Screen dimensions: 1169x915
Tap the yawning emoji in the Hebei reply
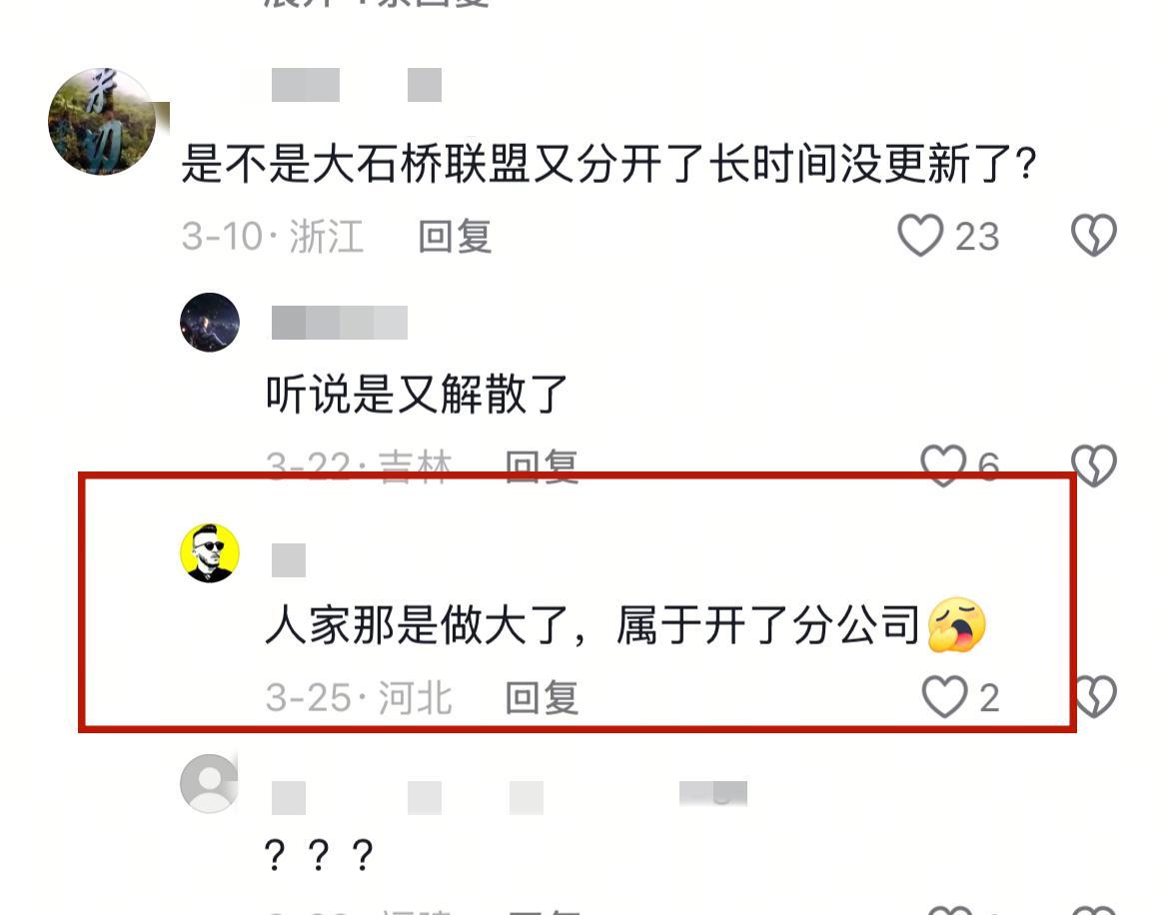click(957, 624)
